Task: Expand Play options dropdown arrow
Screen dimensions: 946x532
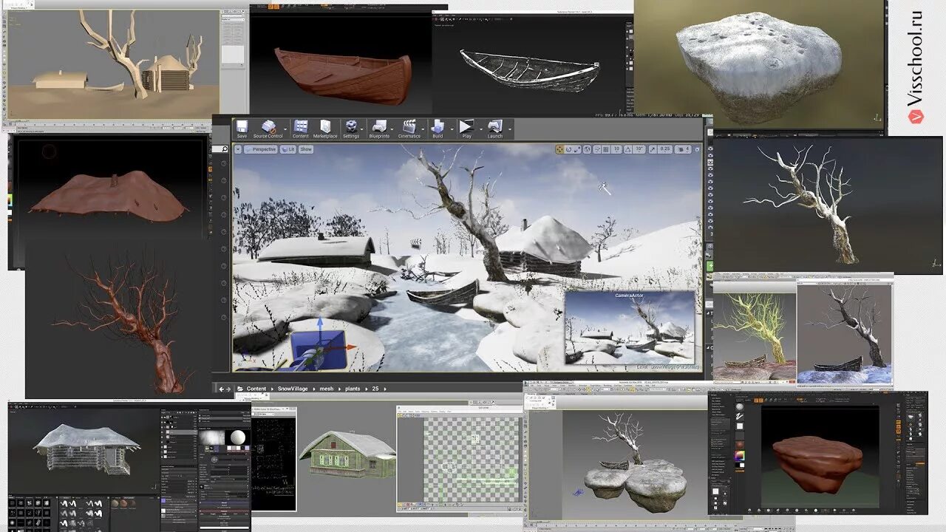Action: (481, 129)
